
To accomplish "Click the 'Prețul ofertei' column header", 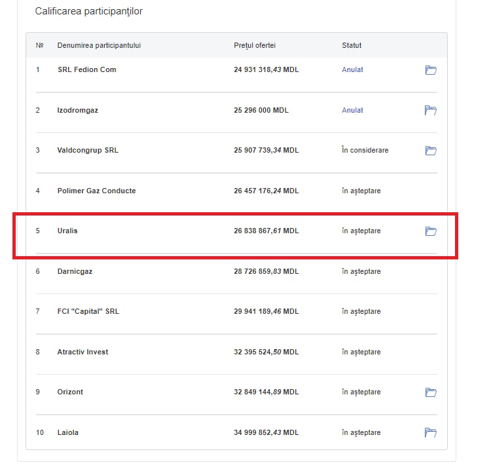I will [255, 45].
